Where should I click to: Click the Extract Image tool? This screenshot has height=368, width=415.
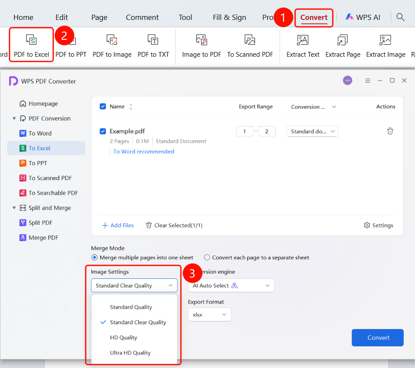click(x=386, y=45)
